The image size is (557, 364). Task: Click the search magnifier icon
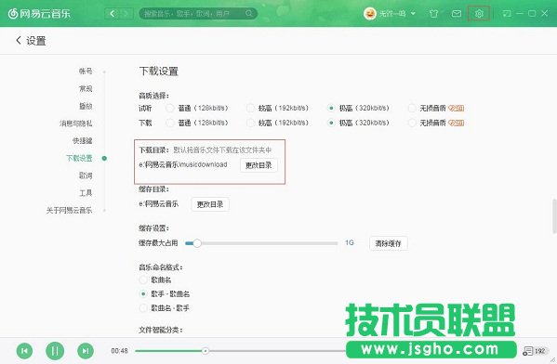tap(248, 14)
